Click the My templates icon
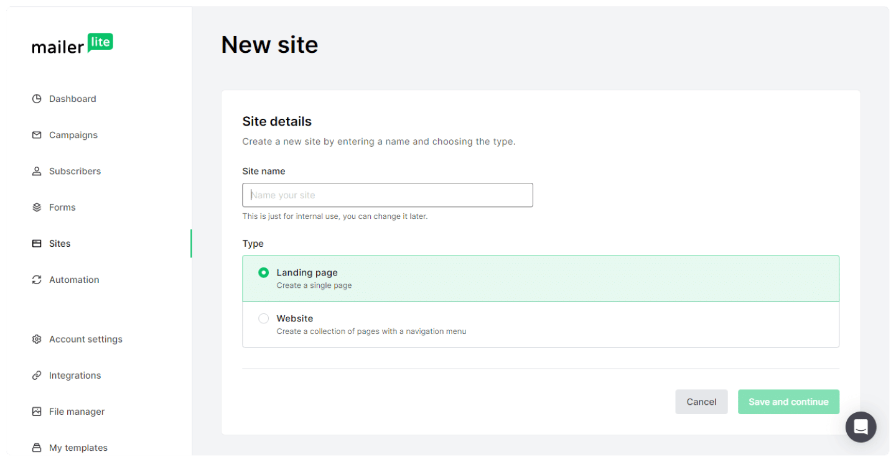 pos(37,448)
